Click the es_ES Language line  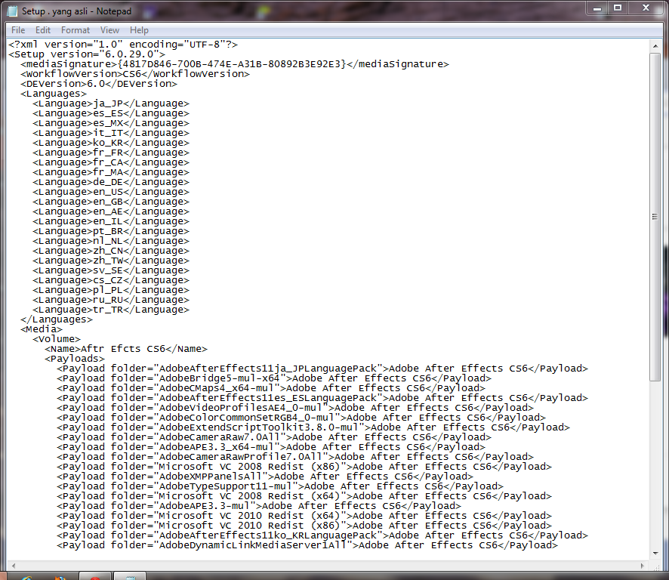[x=111, y=113]
